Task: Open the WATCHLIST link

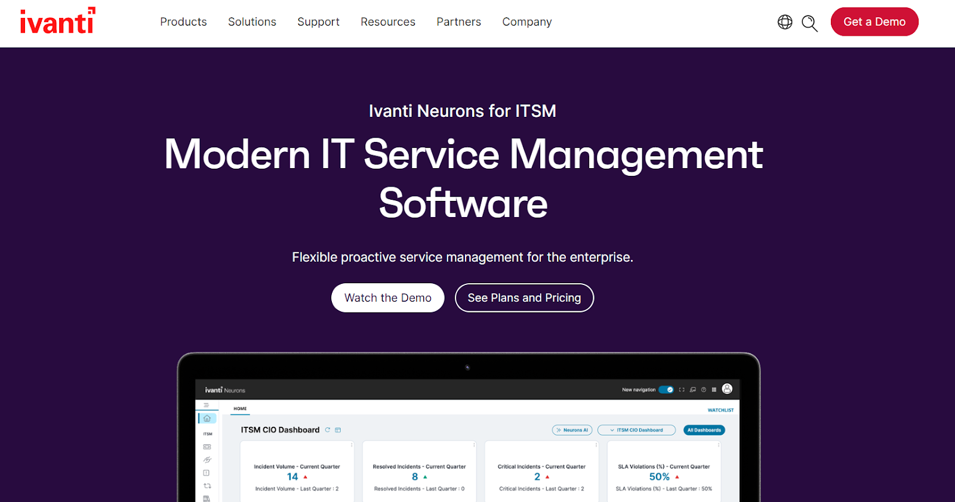Action: tap(720, 410)
